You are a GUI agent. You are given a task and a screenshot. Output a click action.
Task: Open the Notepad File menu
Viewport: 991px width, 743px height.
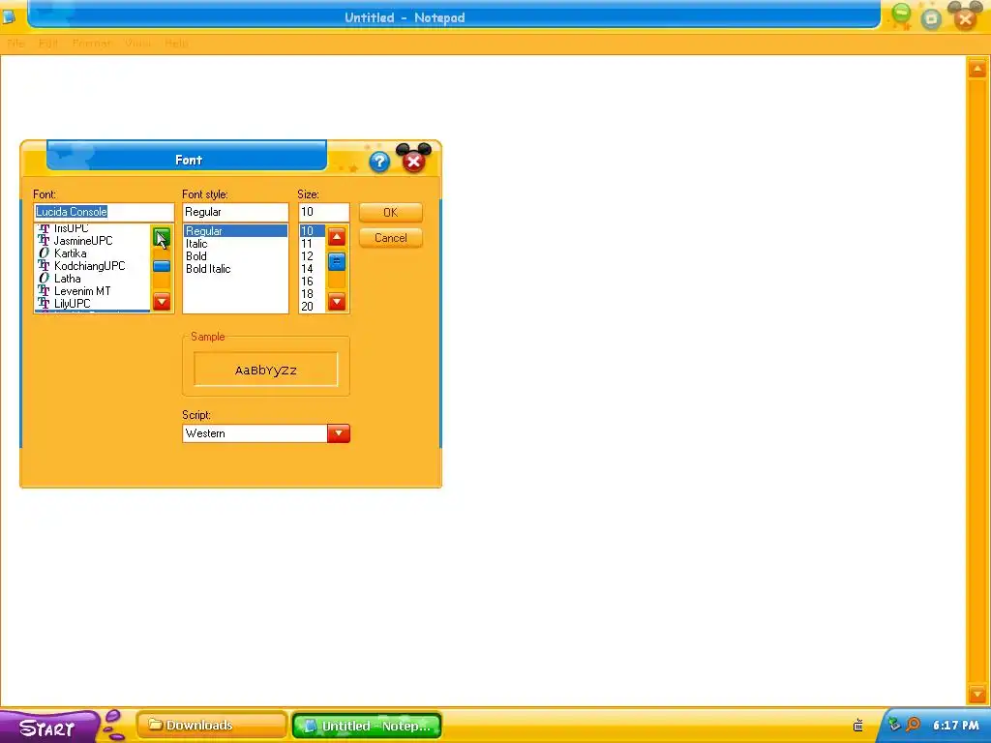pos(15,43)
